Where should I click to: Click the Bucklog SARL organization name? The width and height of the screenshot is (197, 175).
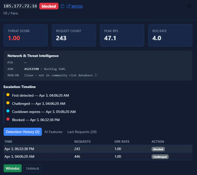point(55,69)
